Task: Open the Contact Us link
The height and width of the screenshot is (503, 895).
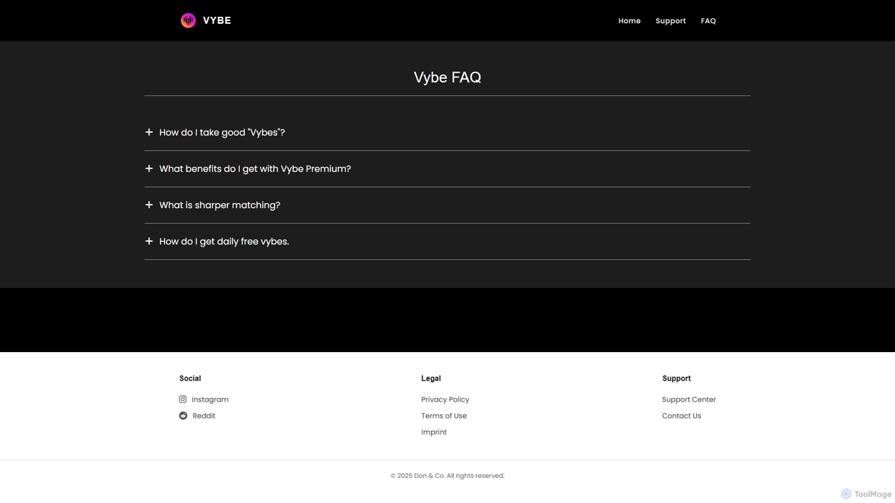Action: pyautogui.click(x=682, y=416)
